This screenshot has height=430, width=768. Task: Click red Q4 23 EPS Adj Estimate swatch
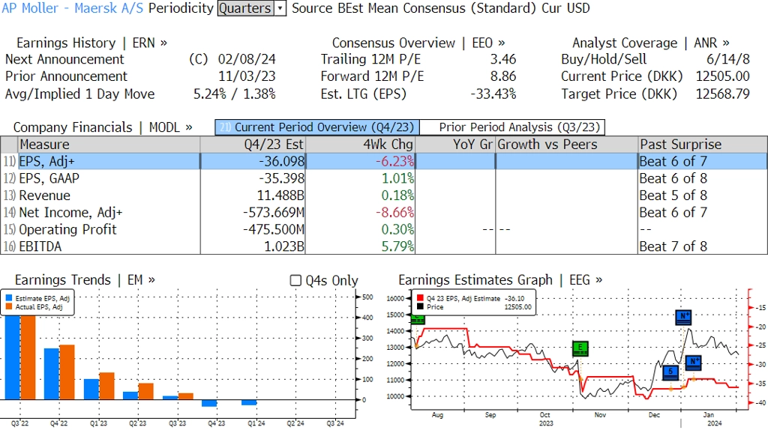click(x=420, y=298)
